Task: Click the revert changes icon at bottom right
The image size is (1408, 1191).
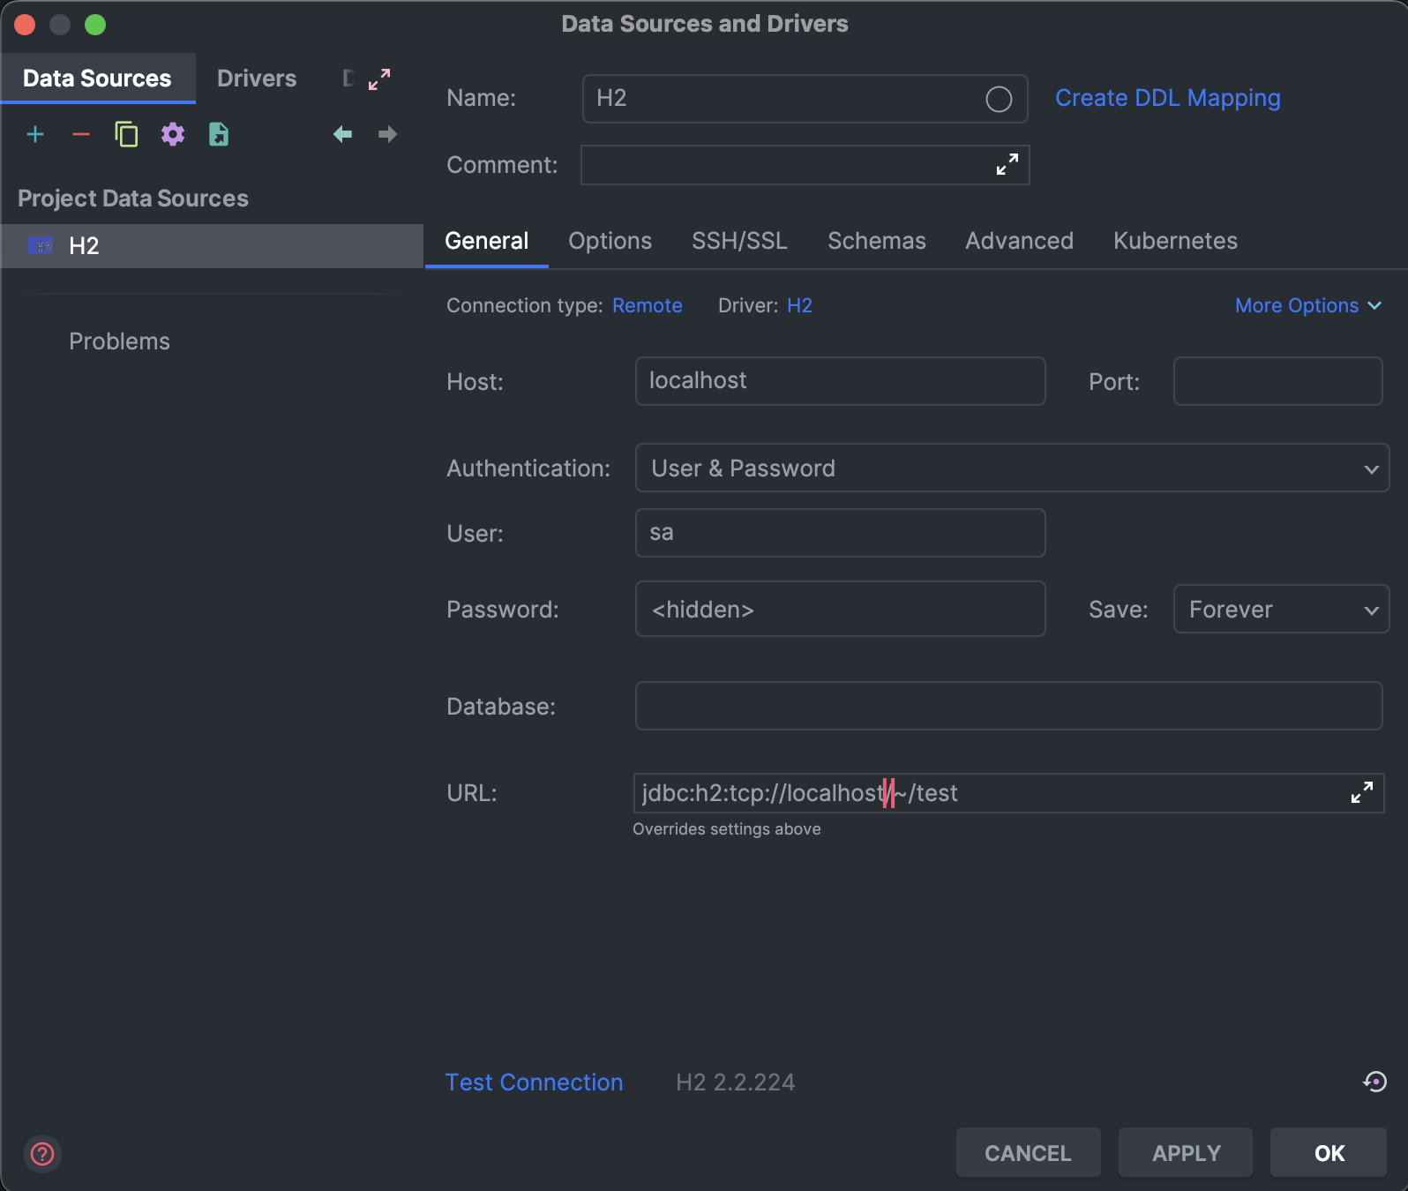Action: pyautogui.click(x=1374, y=1082)
